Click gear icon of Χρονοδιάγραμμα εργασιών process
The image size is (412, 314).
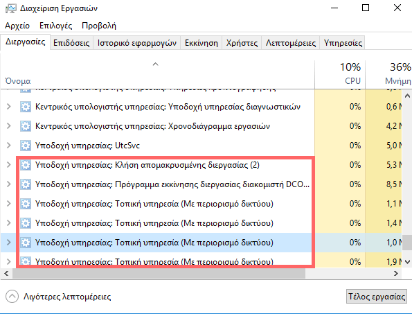click(26, 126)
